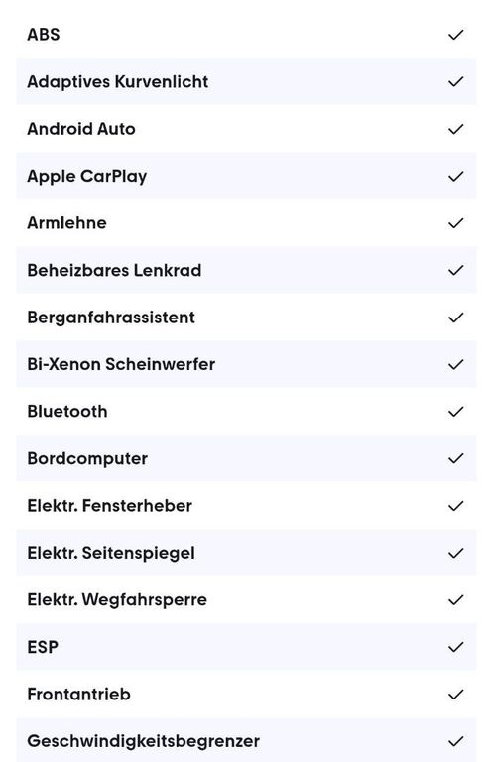Select the Android Auto checkmark icon

(x=455, y=129)
